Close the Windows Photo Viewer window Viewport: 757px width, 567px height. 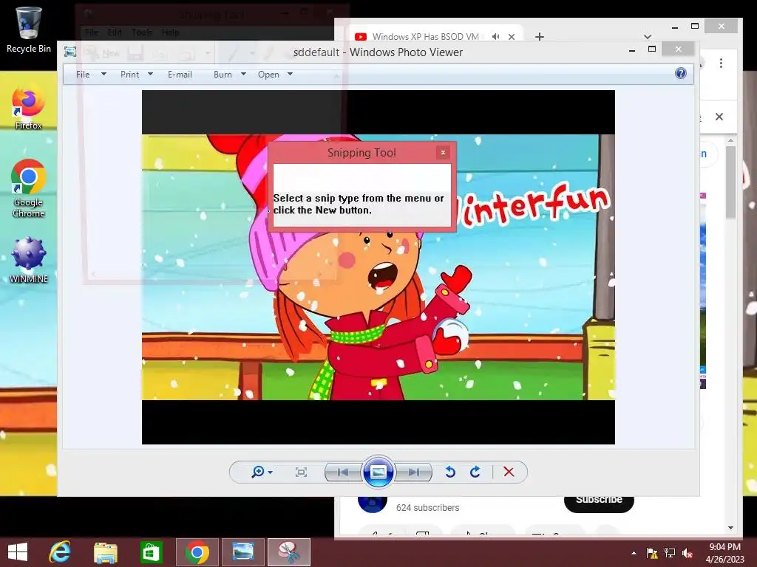[679, 49]
